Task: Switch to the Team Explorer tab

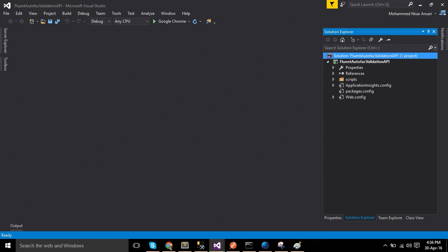Action: coord(390,218)
